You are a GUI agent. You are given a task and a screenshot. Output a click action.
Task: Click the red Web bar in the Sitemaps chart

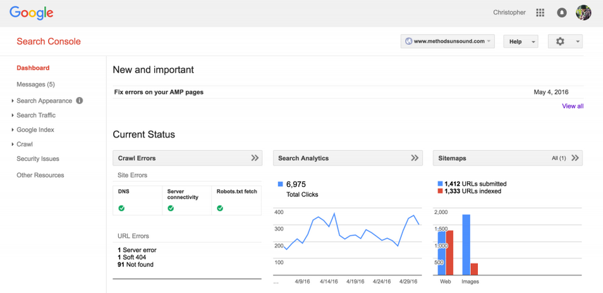click(x=449, y=253)
